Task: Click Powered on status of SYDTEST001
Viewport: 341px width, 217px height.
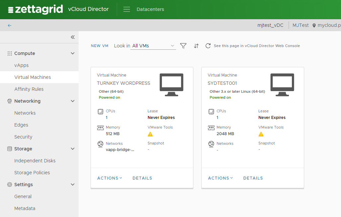Action: [220, 97]
